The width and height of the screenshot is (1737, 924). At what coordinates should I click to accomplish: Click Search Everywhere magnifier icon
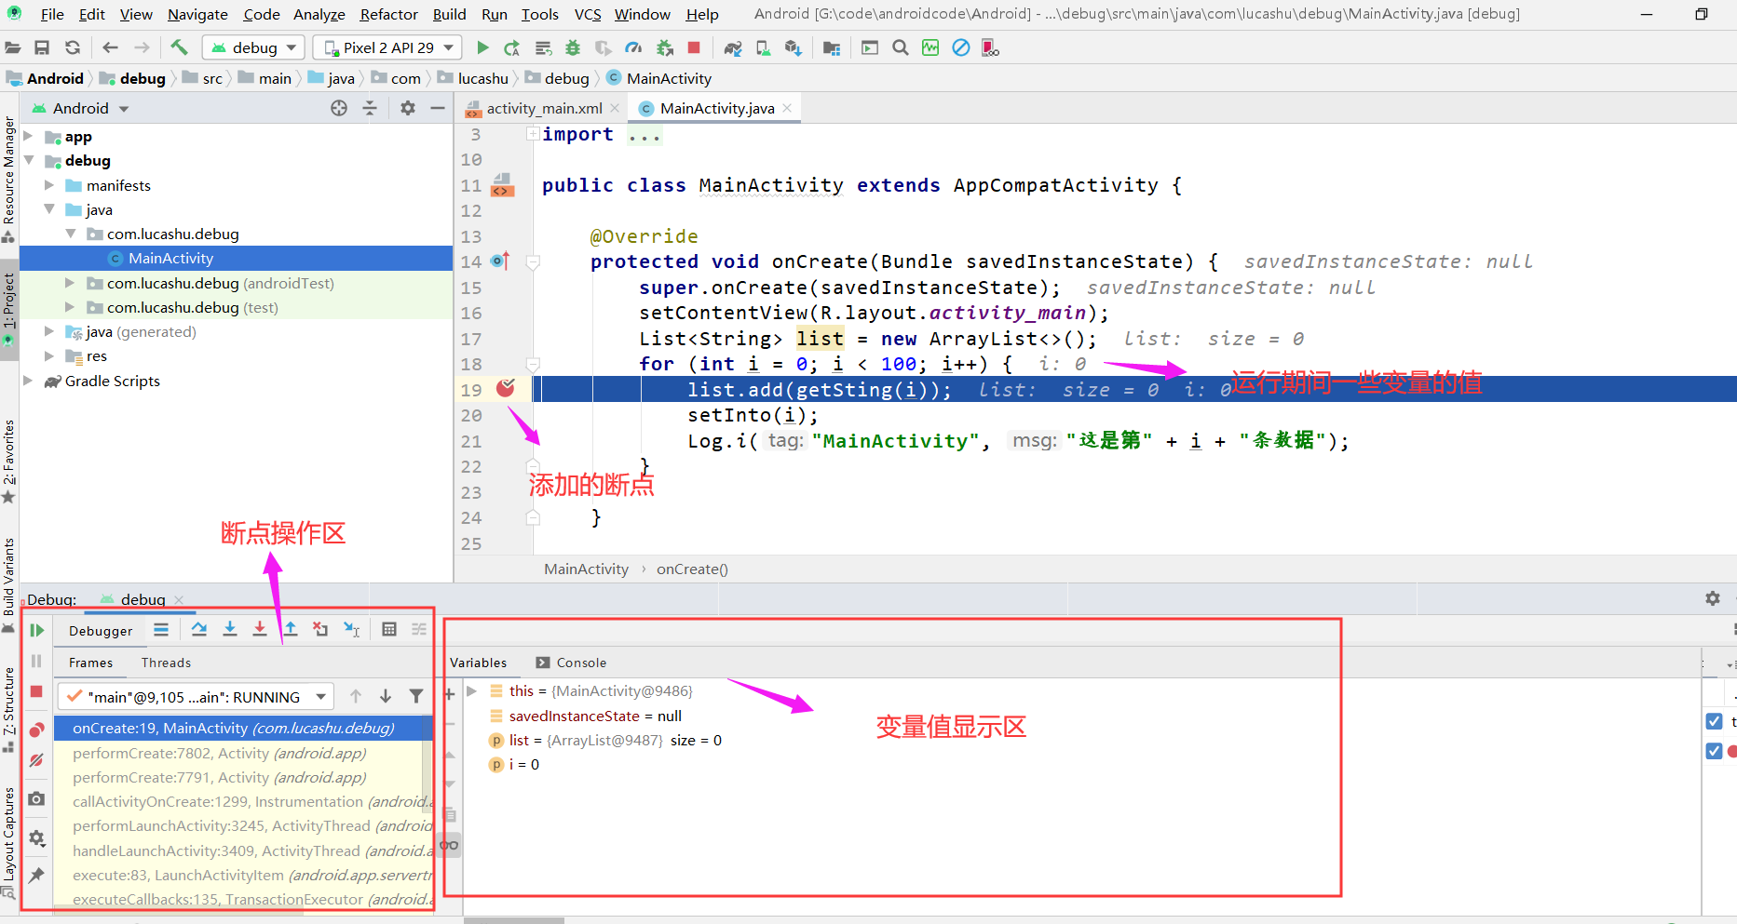point(900,47)
